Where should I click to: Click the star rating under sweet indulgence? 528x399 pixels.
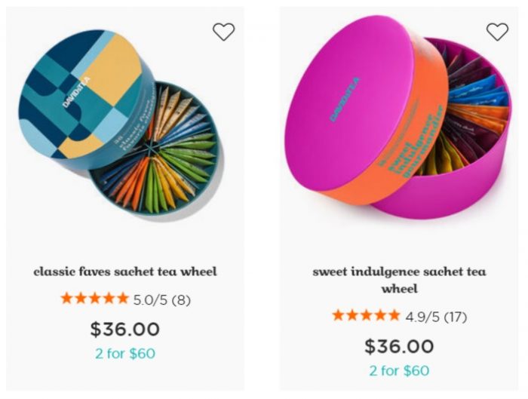coord(366,316)
